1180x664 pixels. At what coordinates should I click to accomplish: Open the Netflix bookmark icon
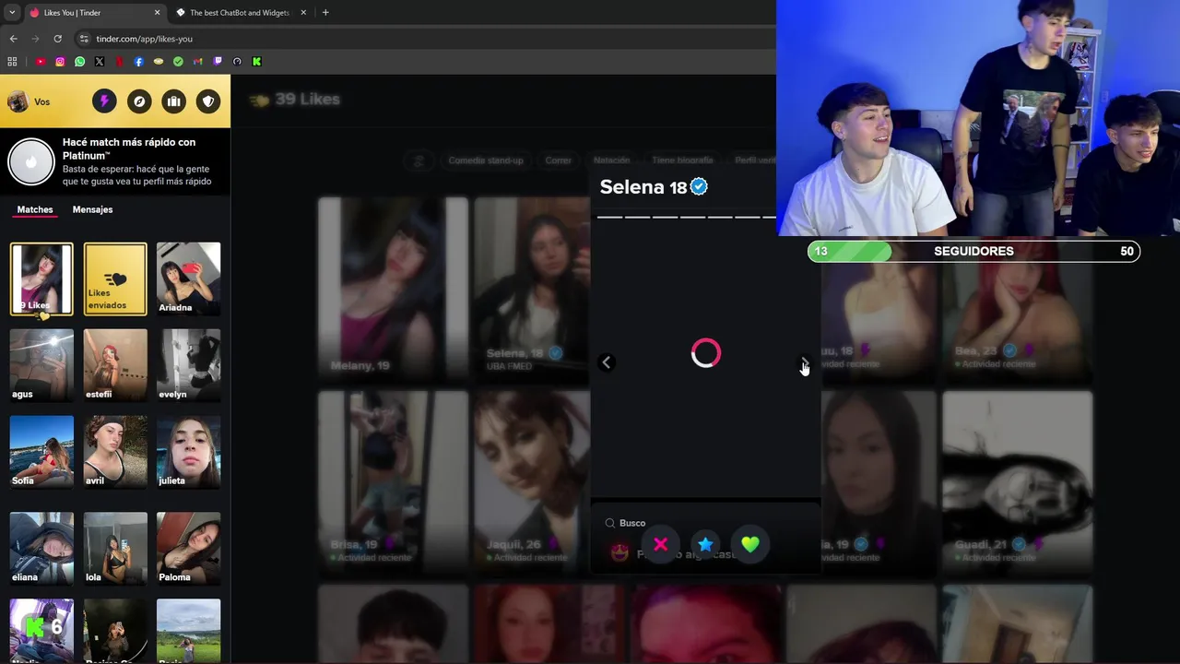(119, 62)
